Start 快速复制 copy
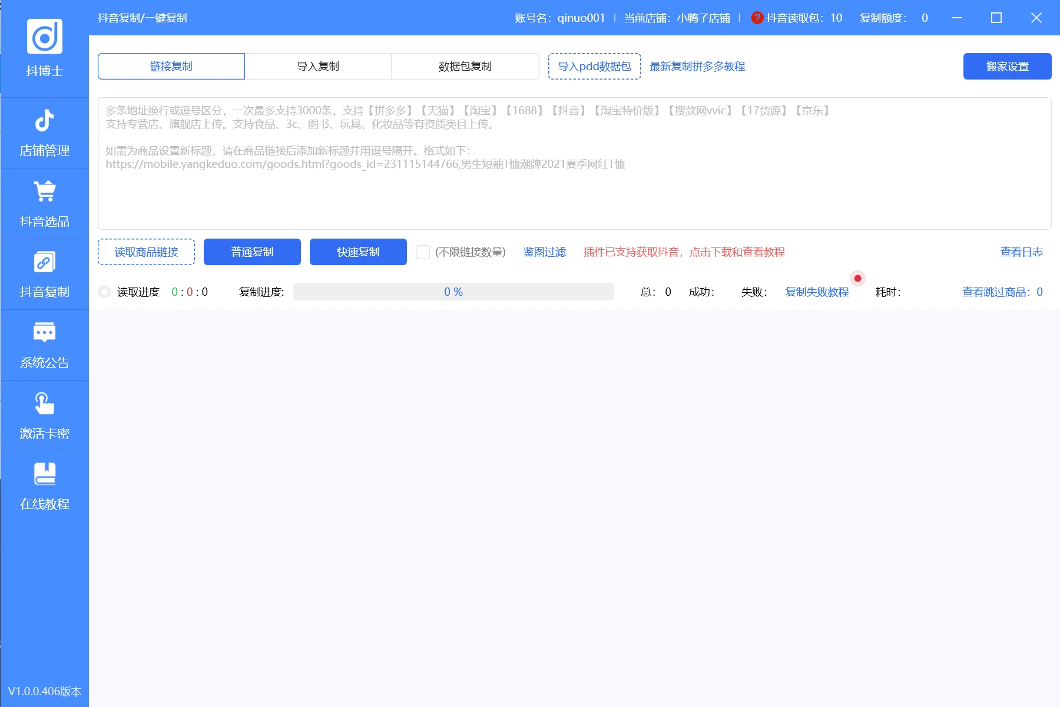Image resolution: width=1060 pixels, height=707 pixels. tap(358, 252)
